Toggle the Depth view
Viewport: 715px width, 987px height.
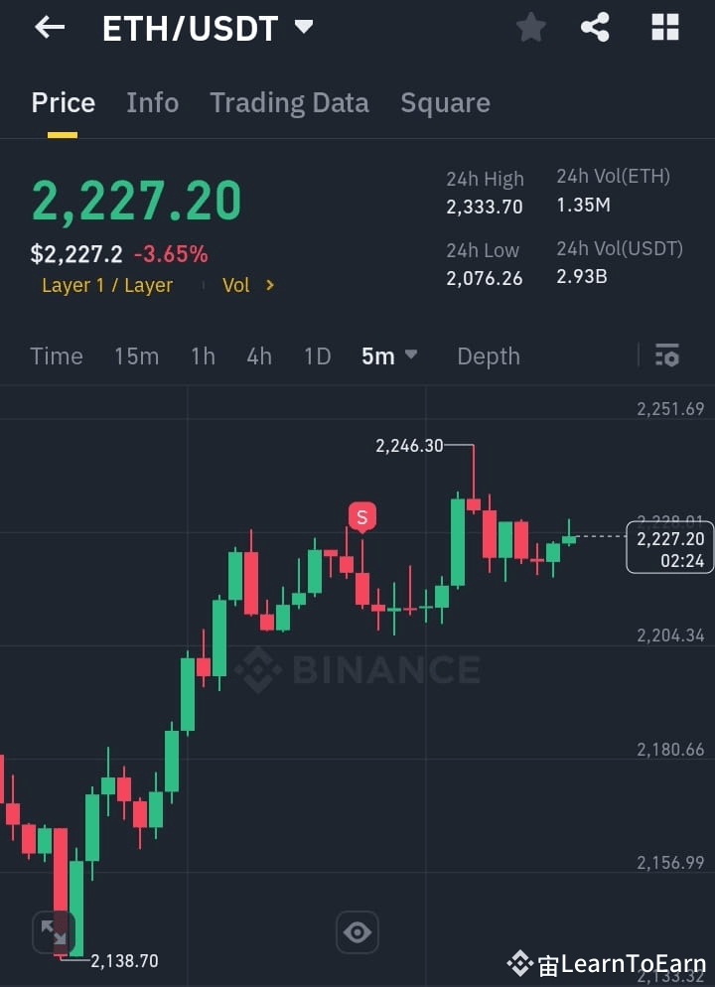pyautogui.click(x=488, y=355)
